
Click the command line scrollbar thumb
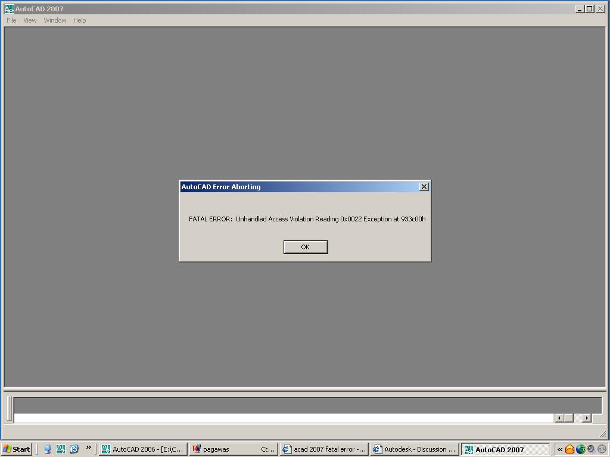pyautogui.click(x=569, y=418)
